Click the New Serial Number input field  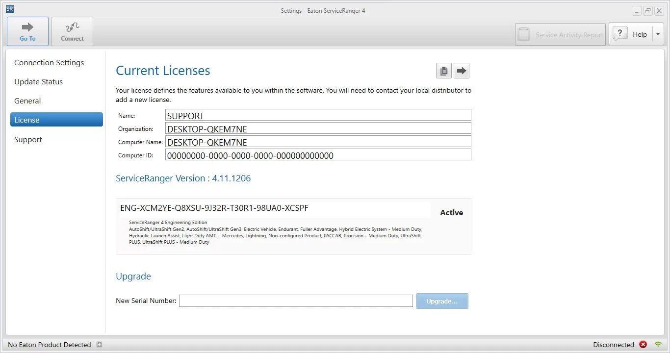tap(295, 301)
